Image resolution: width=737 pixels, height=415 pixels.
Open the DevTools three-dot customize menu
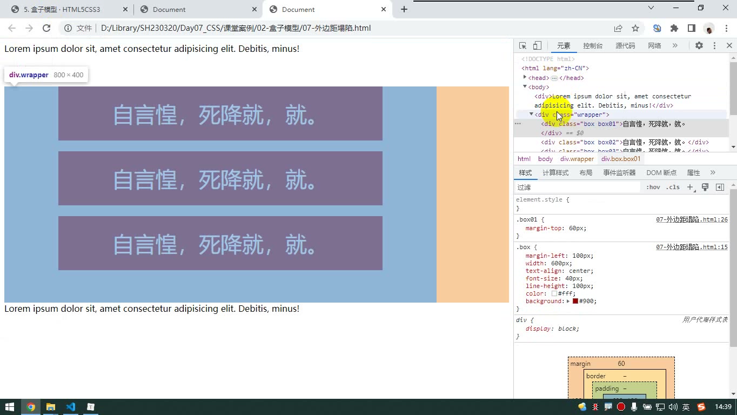[x=714, y=46]
